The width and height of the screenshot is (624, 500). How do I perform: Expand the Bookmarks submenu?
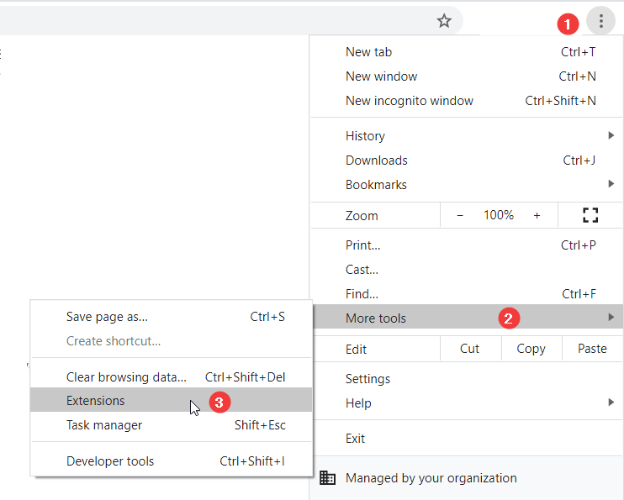point(467,185)
